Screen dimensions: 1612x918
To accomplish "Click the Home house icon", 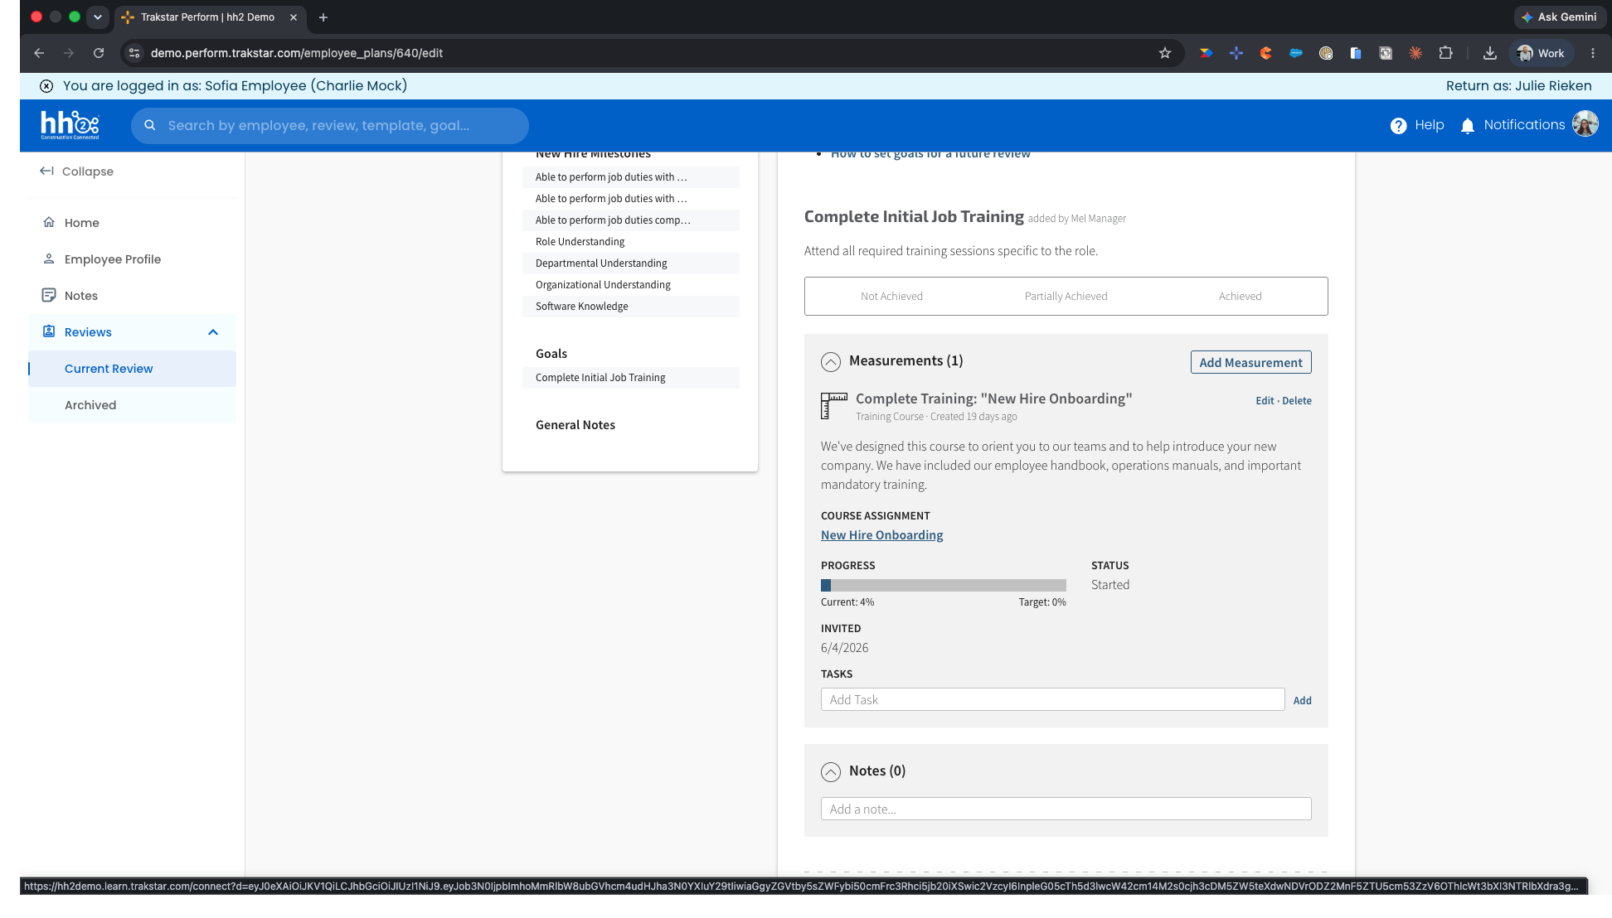I will 49,222.
